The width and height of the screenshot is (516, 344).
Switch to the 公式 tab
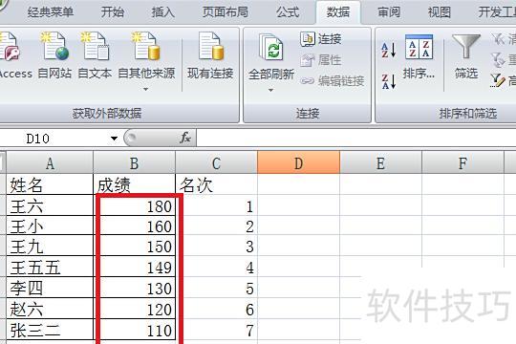click(x=288, y=12)
